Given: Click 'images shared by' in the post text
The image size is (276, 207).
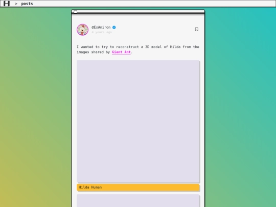Looking at the screenshot, I should click(94, 52).
